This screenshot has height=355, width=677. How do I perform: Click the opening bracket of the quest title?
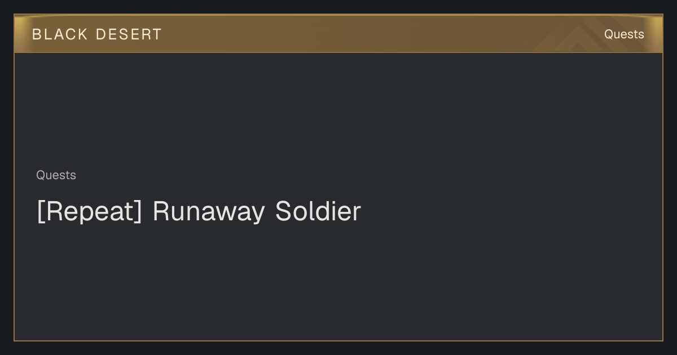coord(40,212)
